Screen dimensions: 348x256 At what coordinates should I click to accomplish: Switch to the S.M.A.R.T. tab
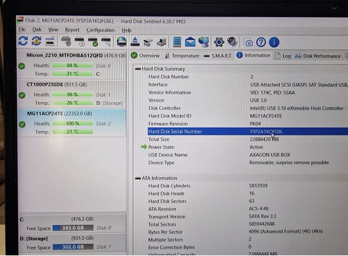tap(218, 56)
